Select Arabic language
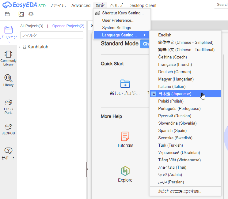This screenshot has height=199, width=228. pyautogui.click(x=185, y=175)
